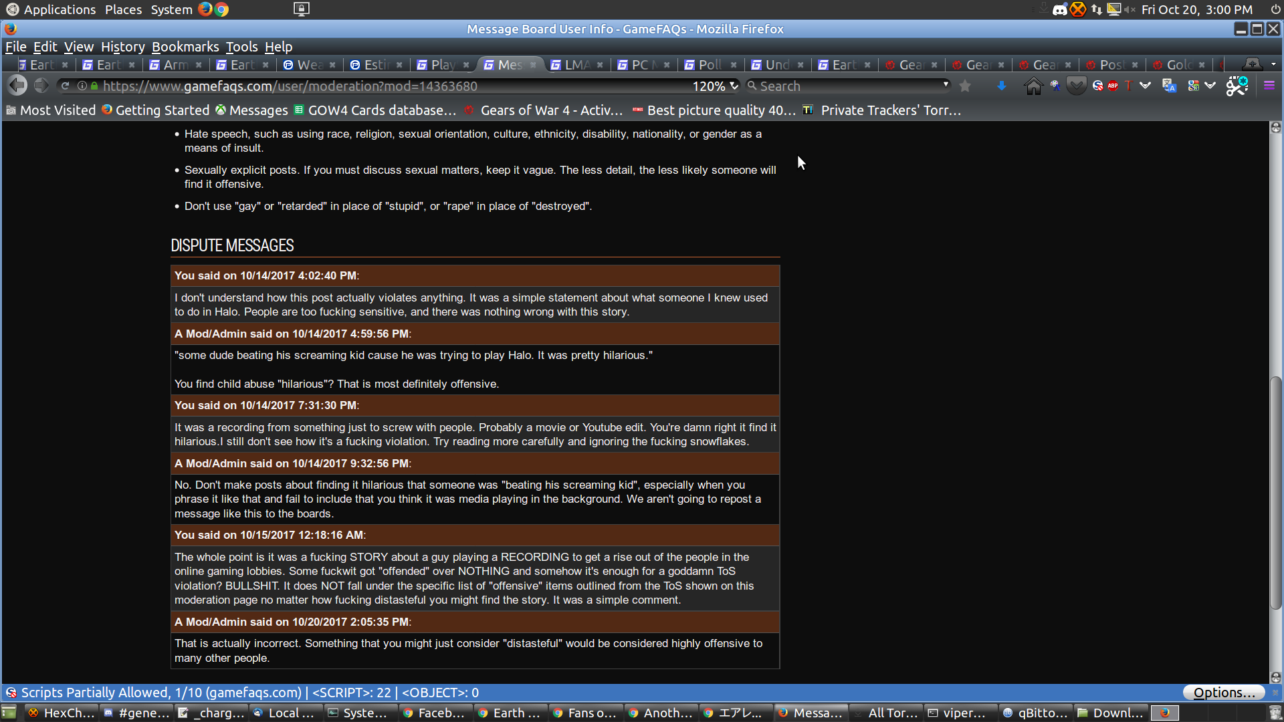
Task: Expand the 120% zoom level dropdown
Action: coord(734,86)
